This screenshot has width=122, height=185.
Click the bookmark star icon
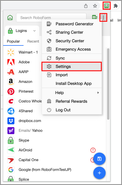95,6
